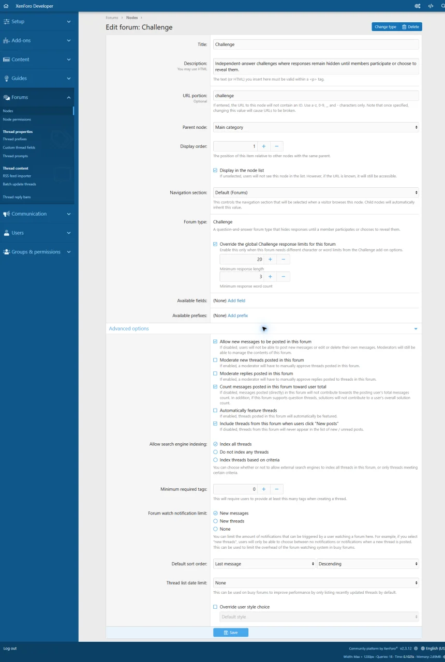Click the Save button
The image size is (445, 662).
point(231,633)
